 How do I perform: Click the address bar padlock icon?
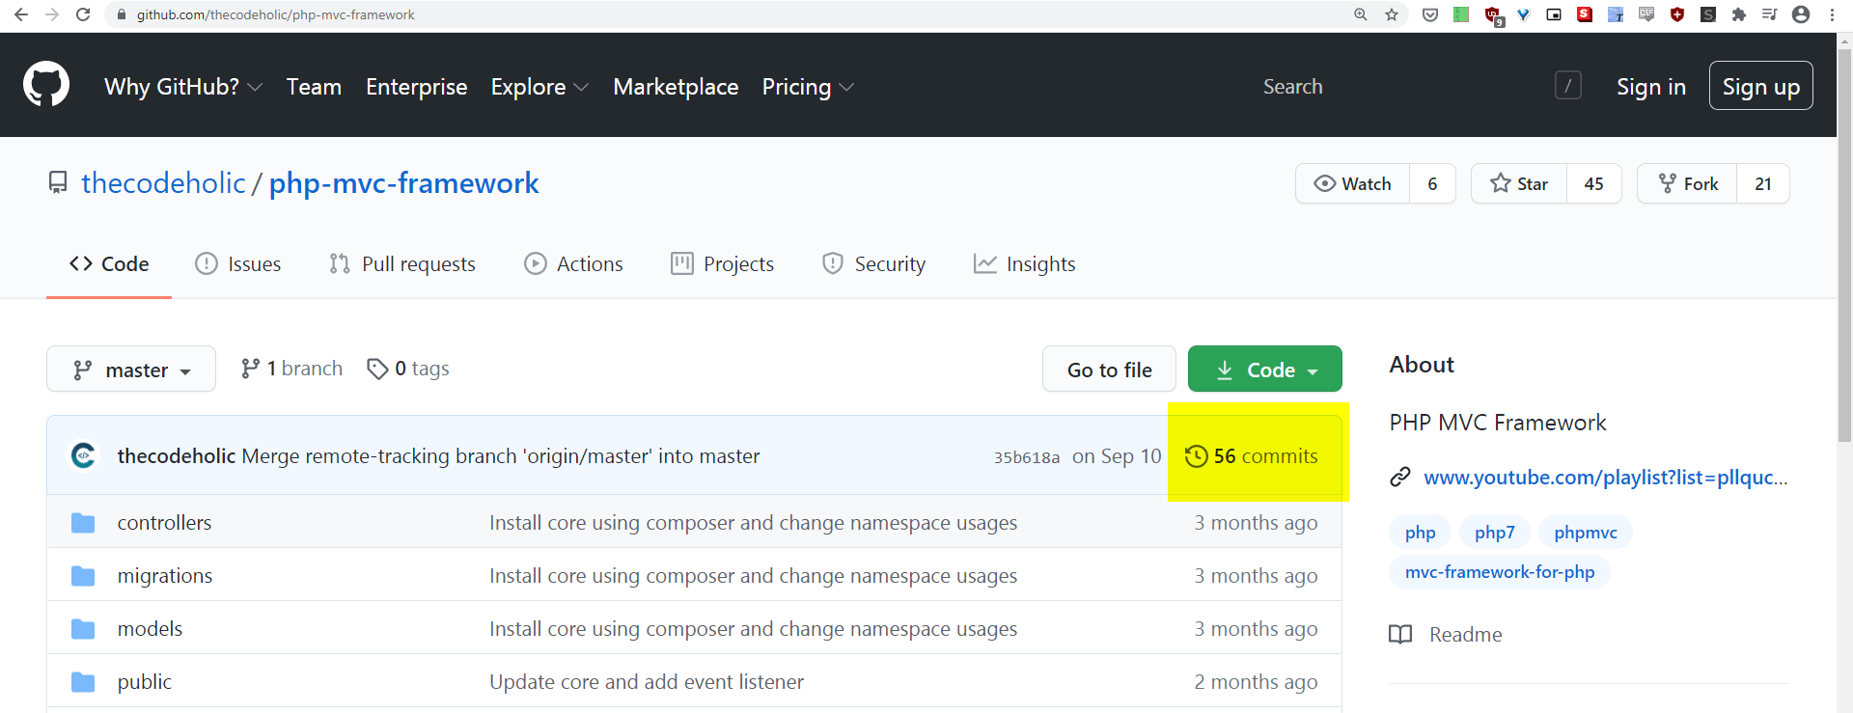pos(121,14)
